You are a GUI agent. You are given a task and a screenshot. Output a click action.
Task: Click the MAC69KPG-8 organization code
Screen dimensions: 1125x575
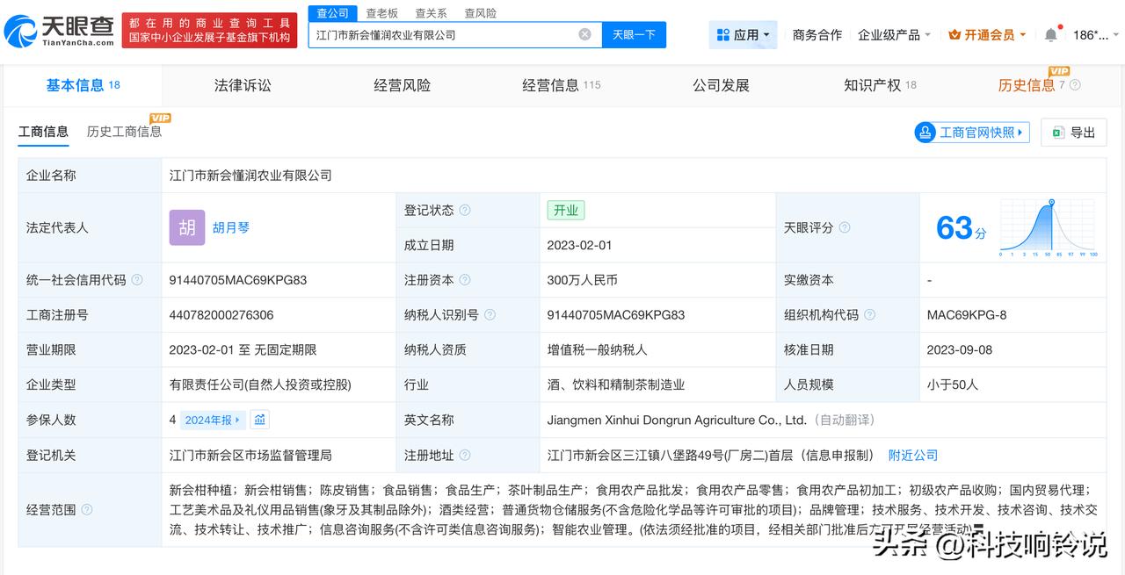pyautogui.click(x=967, y=314)
